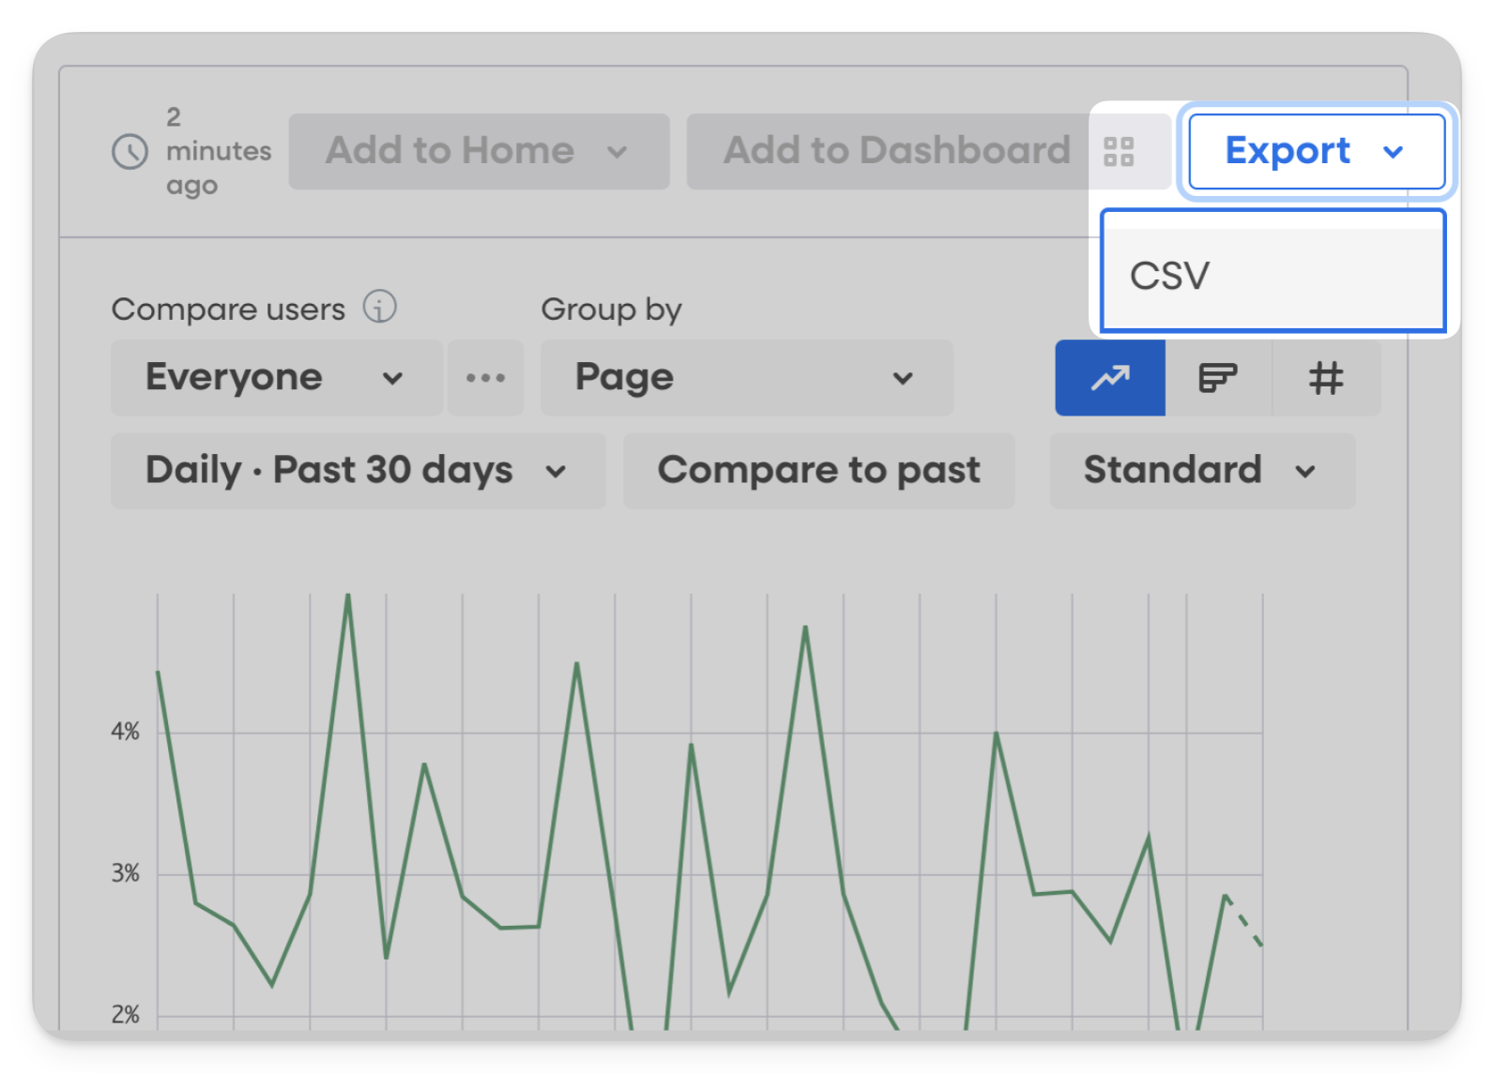Click the dashboard grid icon
Image resolution: width=1494 pixels, height=1073 pixels.
pyautogui.click(x=1119, y=152)
